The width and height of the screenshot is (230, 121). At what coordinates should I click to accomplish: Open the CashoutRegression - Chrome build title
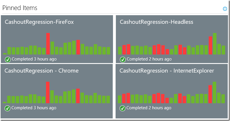(42, 71)
